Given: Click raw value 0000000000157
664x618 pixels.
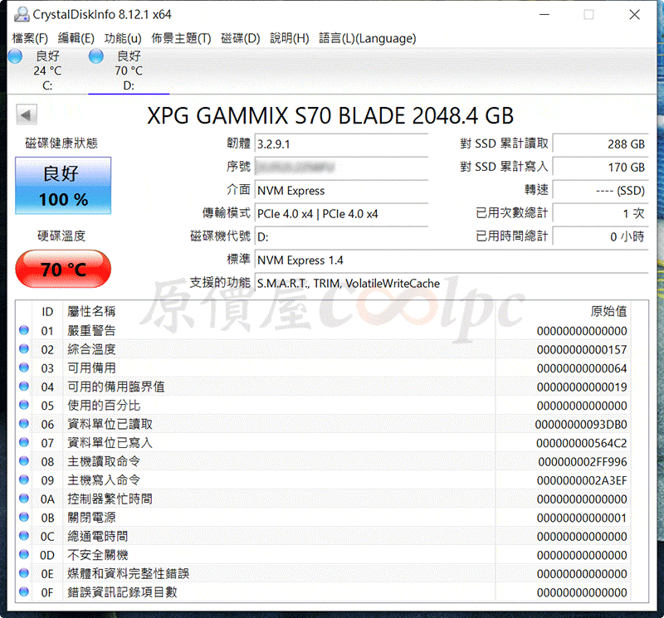Looking at the screenshot, I should (582, 349).
